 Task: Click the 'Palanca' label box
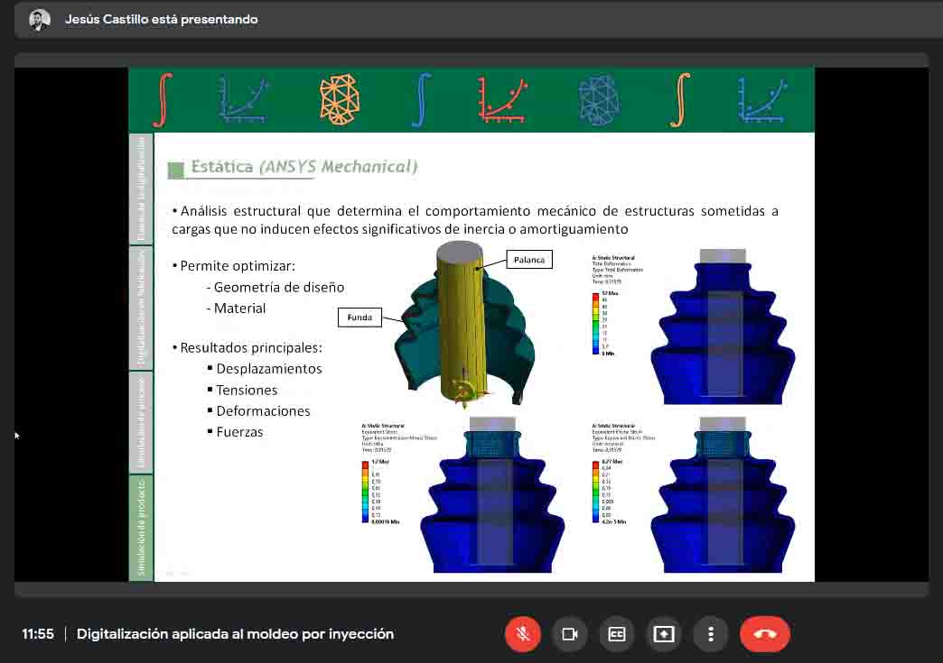(529, 260)
